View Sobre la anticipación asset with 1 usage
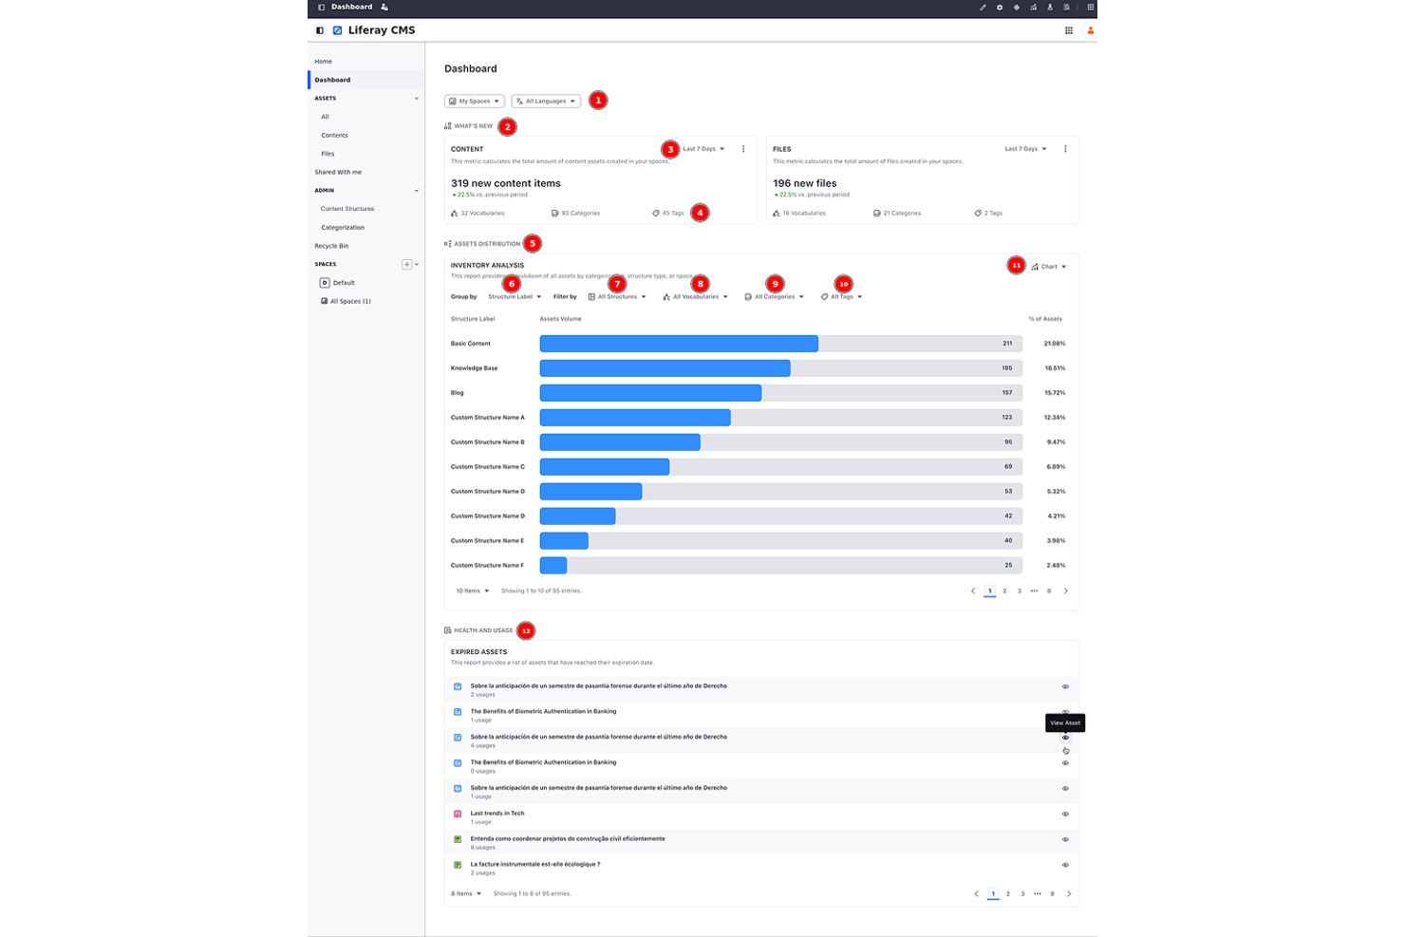The image size is (1405, 937). click(x=1065, y=789)
